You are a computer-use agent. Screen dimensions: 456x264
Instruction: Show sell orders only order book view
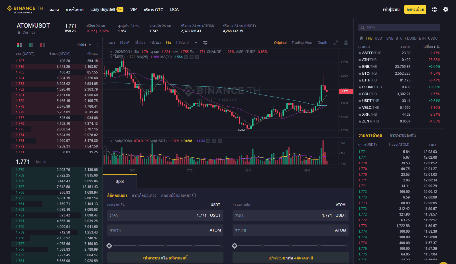(x=42, y=45)
